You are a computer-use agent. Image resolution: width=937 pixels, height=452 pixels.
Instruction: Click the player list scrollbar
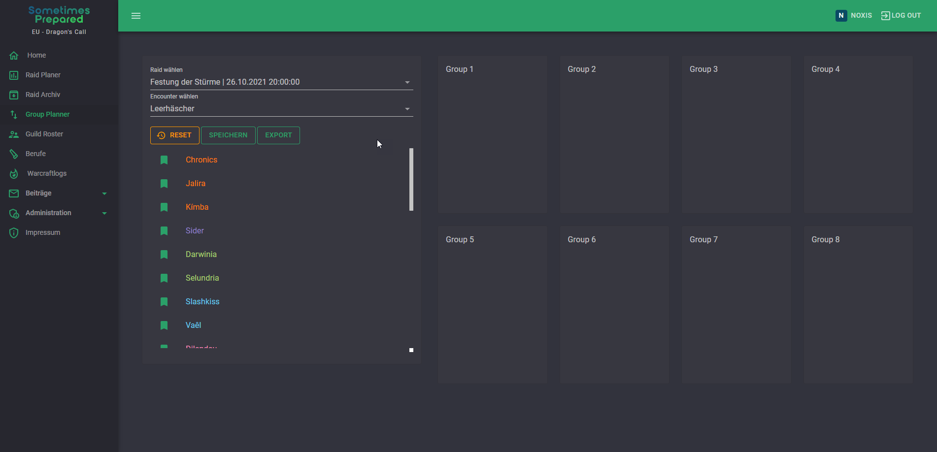(411, 180)
